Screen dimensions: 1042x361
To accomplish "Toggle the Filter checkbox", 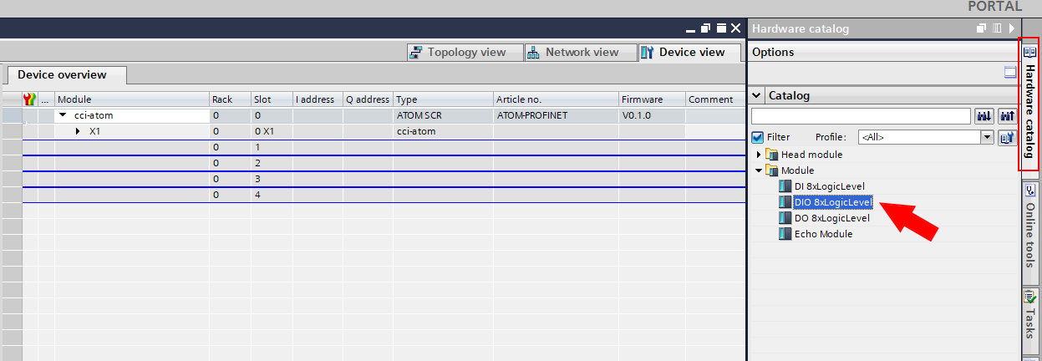I will (758, 137).
